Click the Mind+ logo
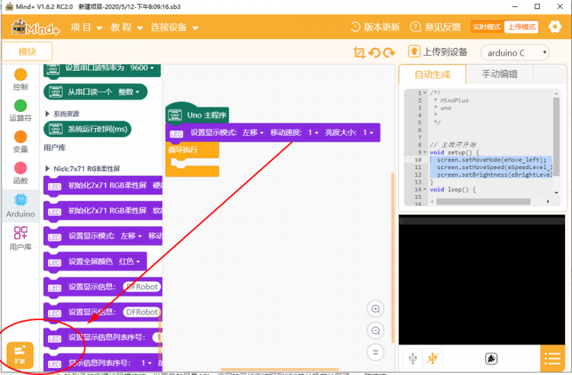Image resolution: width=572 pixels, height=375 pixels. 36,27
